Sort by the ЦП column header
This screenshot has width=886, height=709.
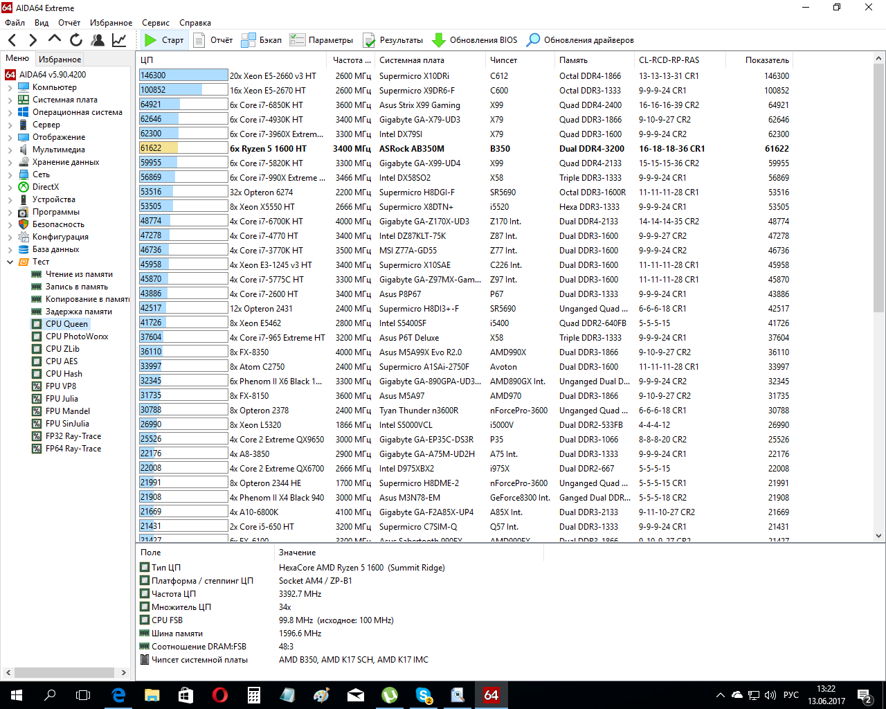coord(233,60)
